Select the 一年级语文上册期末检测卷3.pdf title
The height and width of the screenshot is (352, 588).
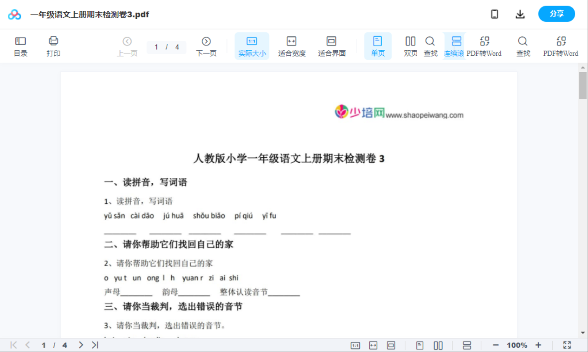tap(89, 15)
